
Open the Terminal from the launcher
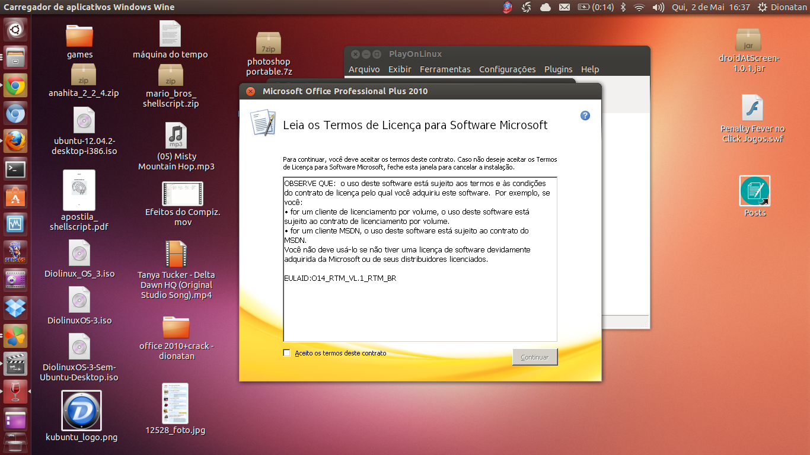point(15,170)
